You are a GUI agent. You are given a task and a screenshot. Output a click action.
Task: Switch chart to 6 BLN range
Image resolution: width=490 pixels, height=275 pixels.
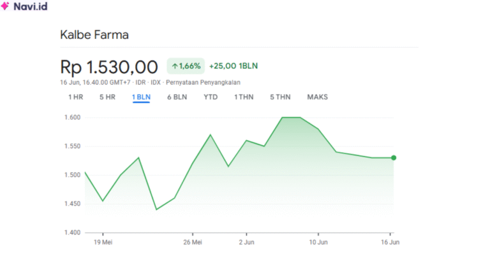(177, 97)
